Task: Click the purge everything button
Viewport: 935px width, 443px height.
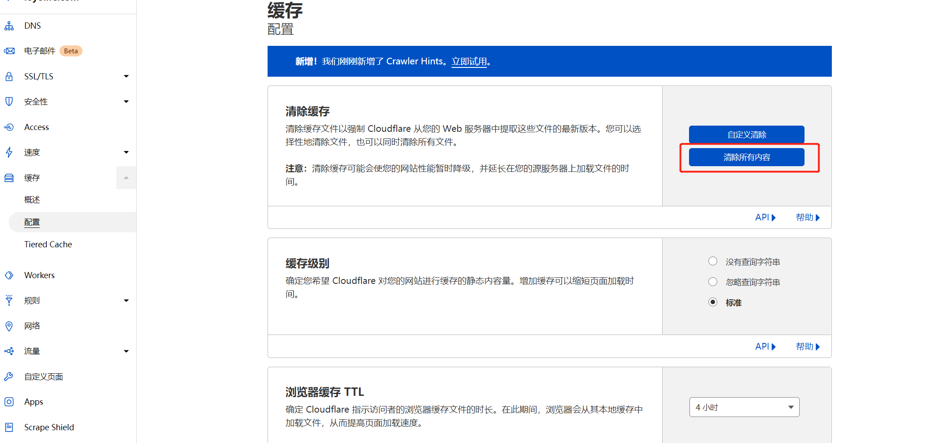Action: coord(747,157)
